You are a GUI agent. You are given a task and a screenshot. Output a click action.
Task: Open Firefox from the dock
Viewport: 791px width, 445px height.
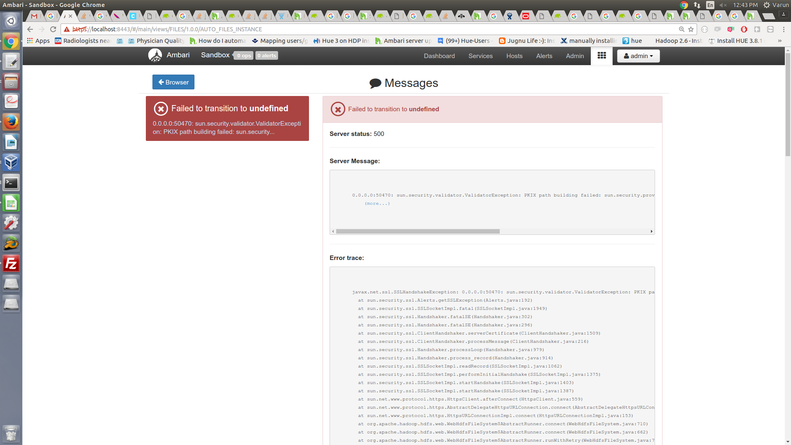(x=11, y=122)
